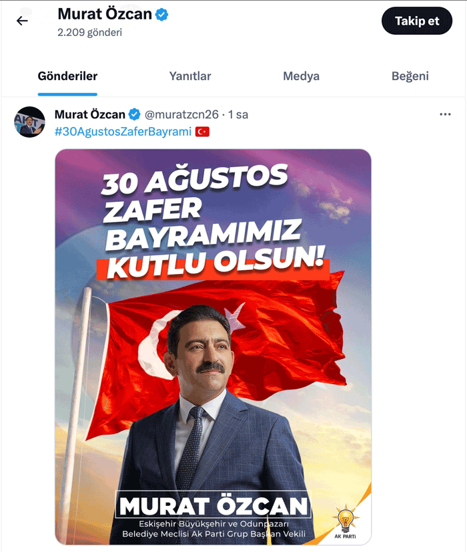Switch to the Medya tab
This screenshot has height=552, width=467.
[x=301, y=76]
